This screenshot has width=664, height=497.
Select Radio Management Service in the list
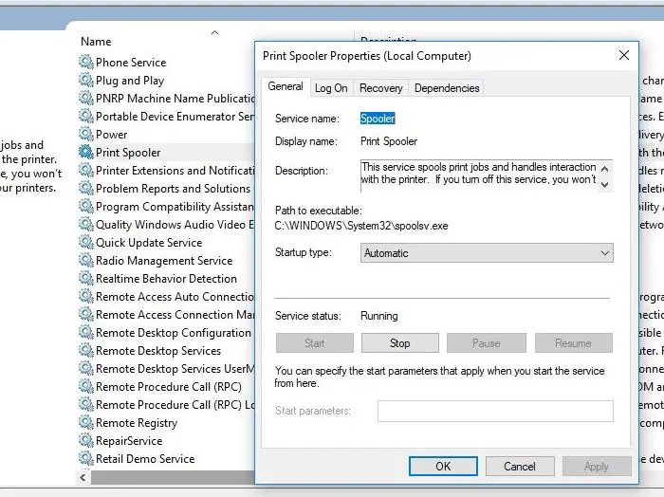[163, 261]
